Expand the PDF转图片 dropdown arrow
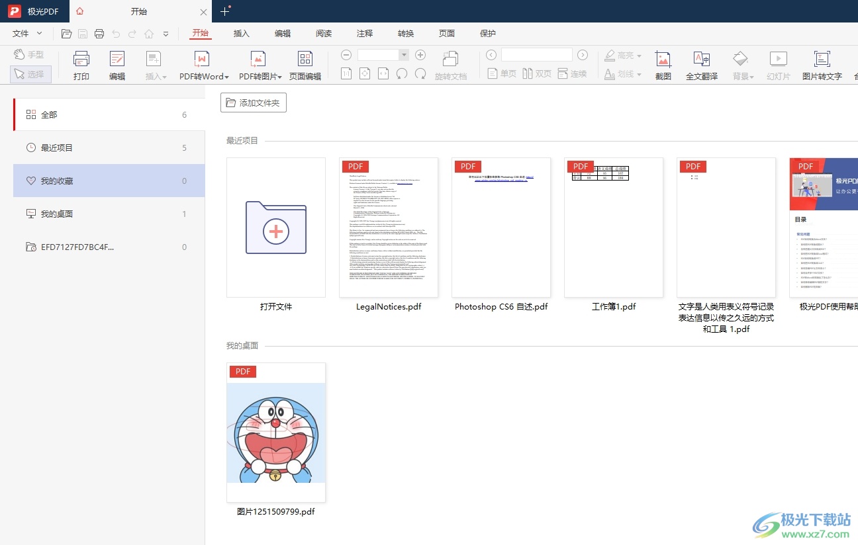Screen dimensions: 858x545 point(280,77)
